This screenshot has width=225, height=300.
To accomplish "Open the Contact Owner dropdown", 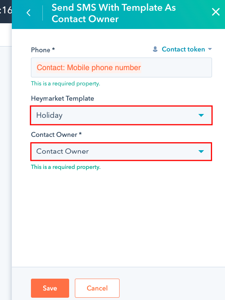I will [x=121, y=152].
